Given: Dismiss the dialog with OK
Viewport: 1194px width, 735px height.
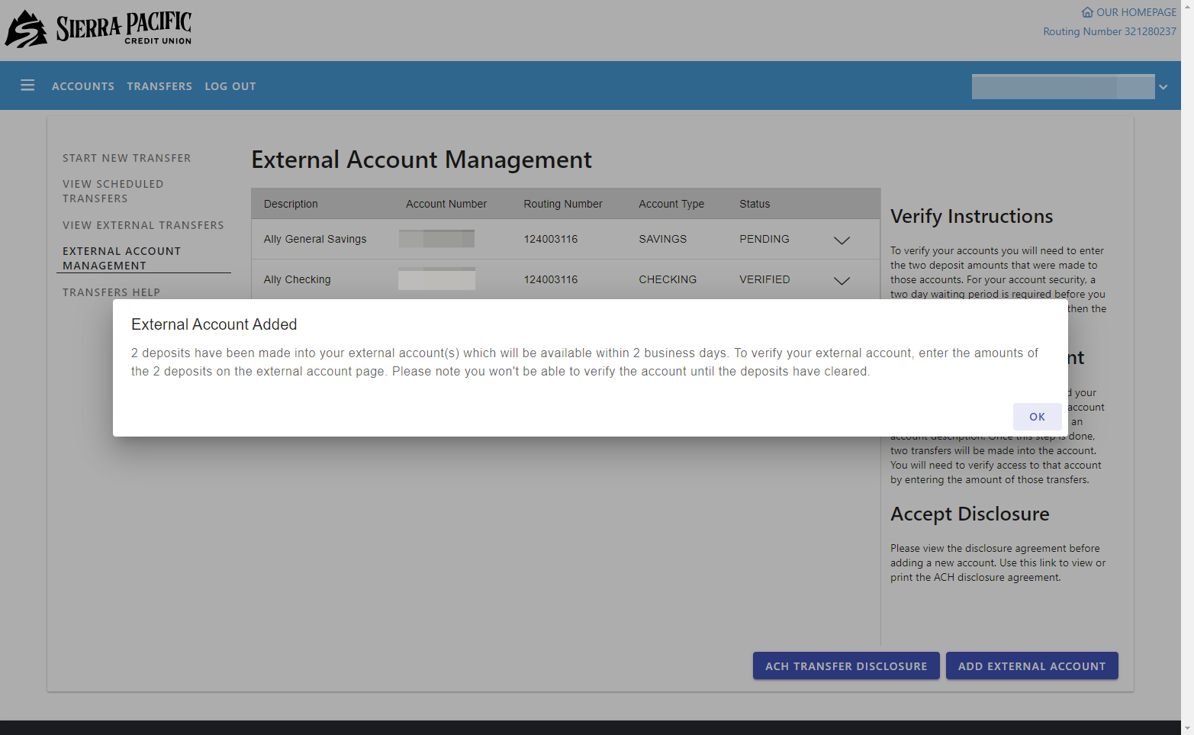Looking at the screenshot, I should point(1037,417).
